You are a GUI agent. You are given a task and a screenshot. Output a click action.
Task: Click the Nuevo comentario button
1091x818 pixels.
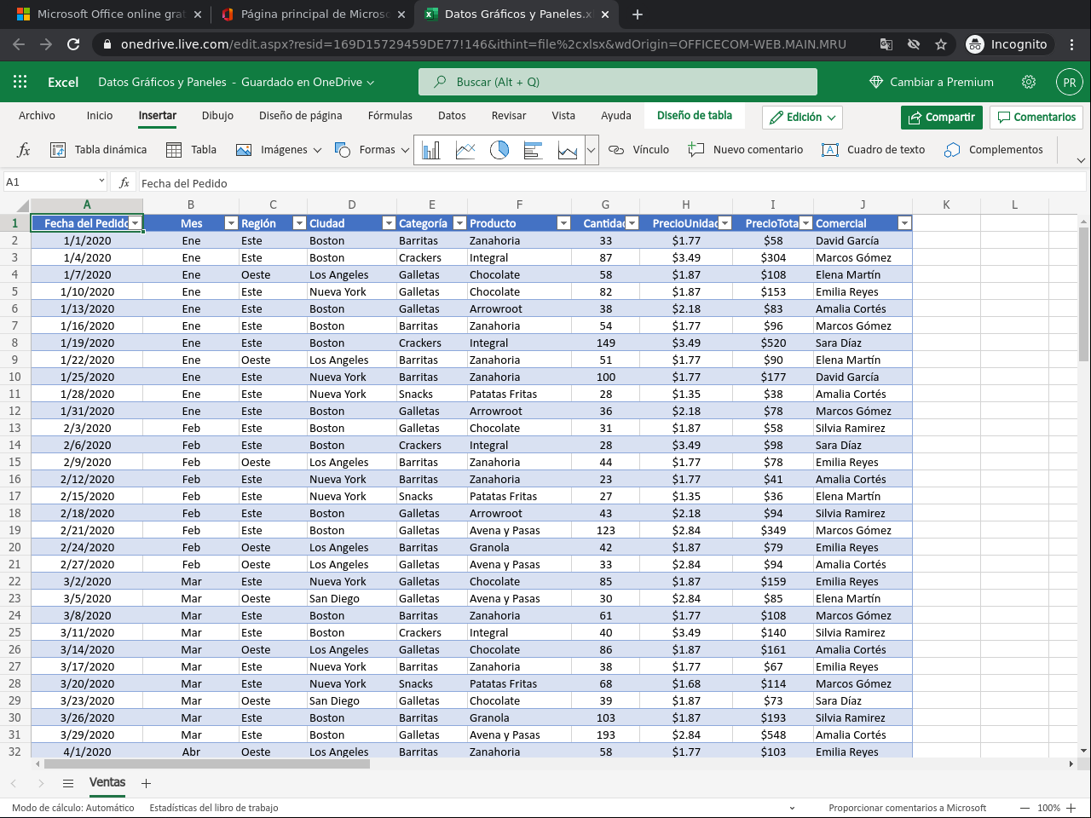746,150
